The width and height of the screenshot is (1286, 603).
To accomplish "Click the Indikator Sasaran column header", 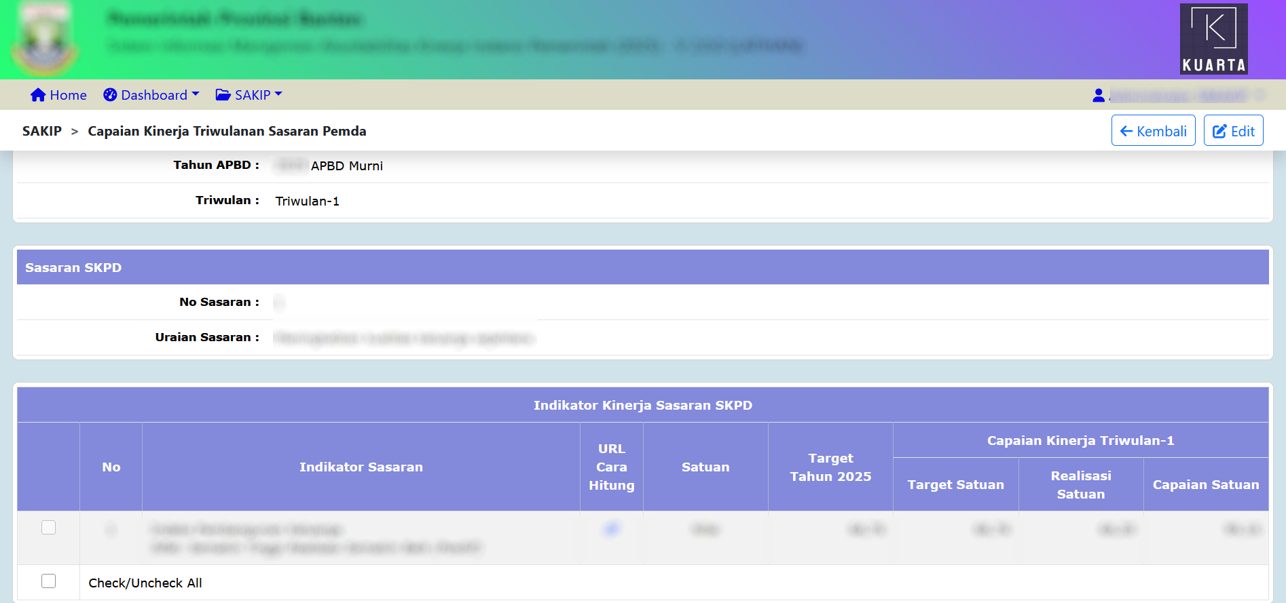I will click(361, 467).
